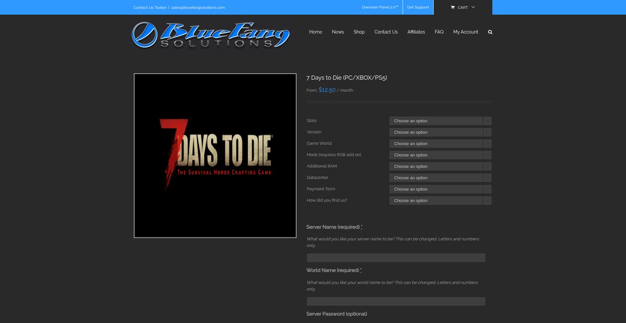Click into the Server Name input field

click(x=396, y=258)
